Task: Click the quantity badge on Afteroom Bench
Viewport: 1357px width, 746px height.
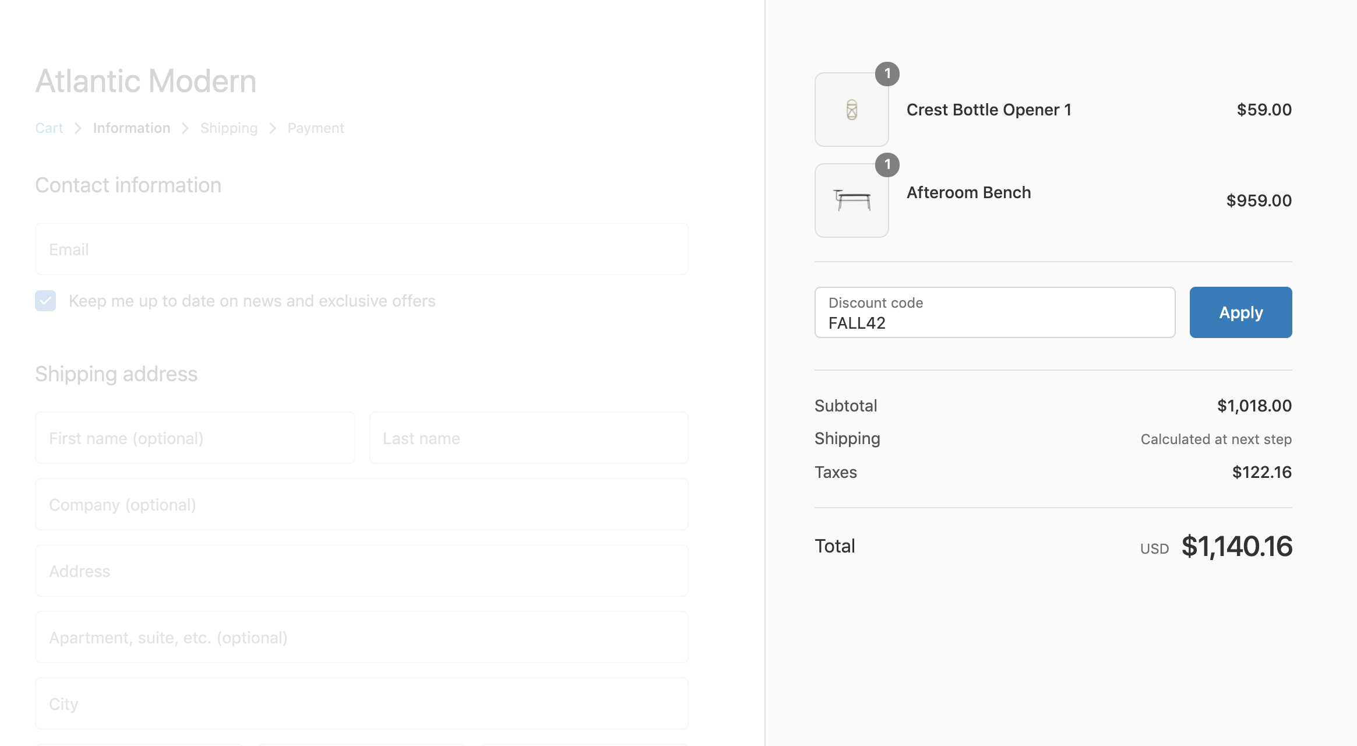Action: tap(888, 165)
